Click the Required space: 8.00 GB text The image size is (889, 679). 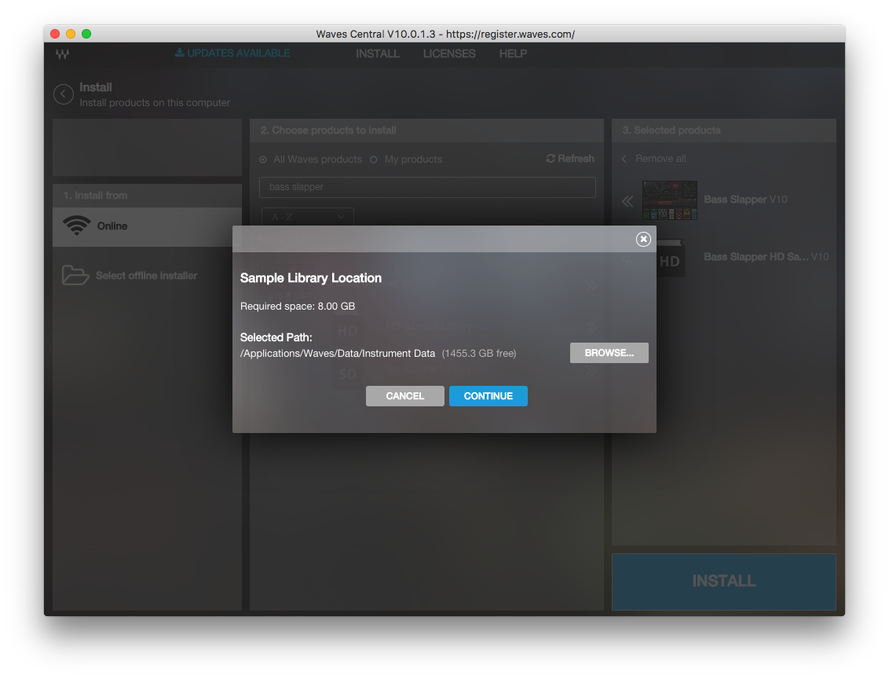click(298, 306)
